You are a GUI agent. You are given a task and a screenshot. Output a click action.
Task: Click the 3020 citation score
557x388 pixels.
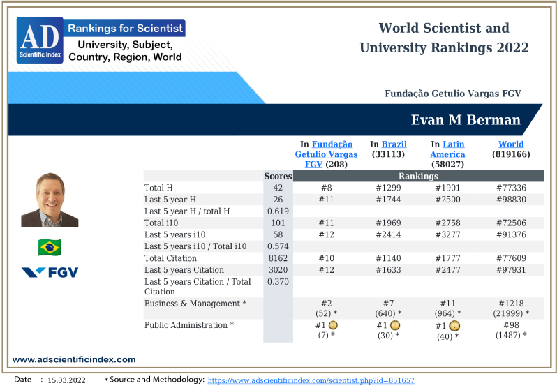click(278, 269)
